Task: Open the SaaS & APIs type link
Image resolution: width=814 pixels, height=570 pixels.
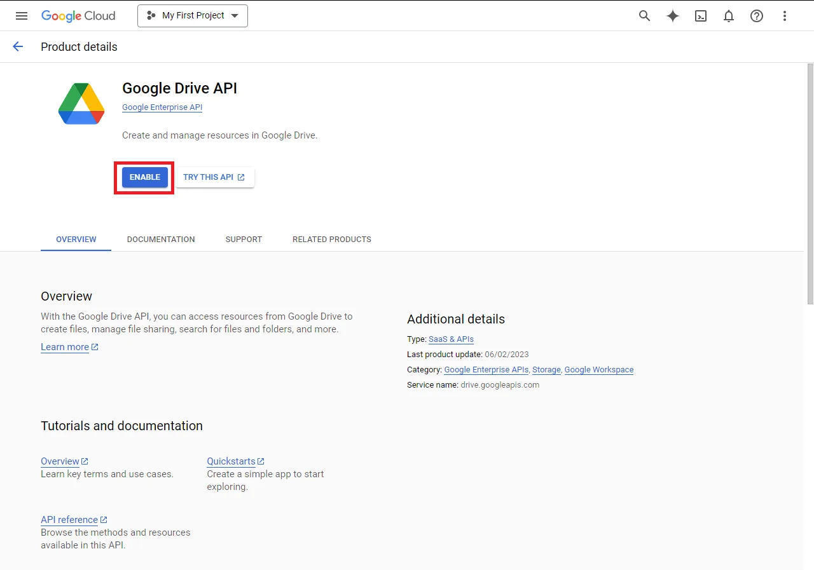Action: click(451, 339)
